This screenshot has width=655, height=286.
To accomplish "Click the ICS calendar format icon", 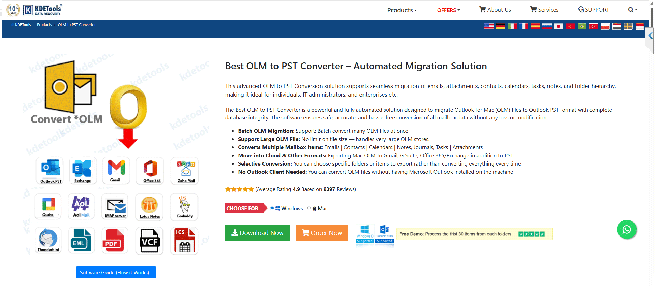I will coord(184,241).
